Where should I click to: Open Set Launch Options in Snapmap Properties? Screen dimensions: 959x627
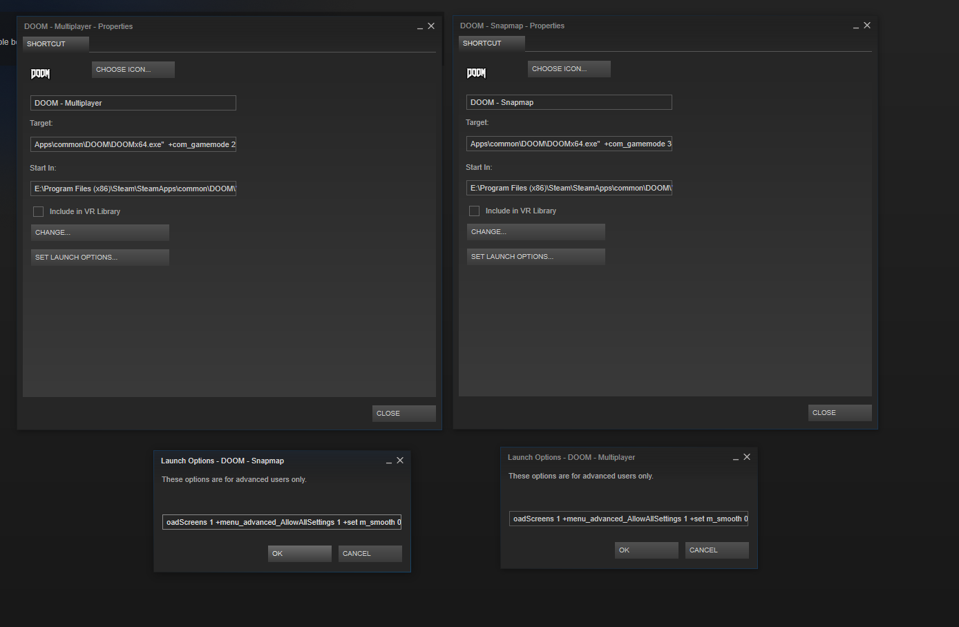coord(536,257)
